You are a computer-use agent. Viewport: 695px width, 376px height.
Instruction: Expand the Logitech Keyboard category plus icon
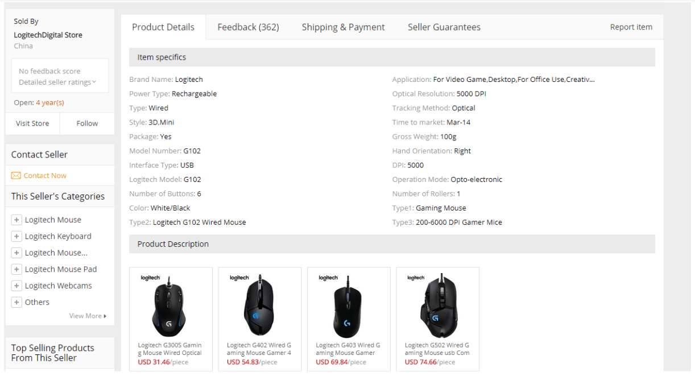16,237
